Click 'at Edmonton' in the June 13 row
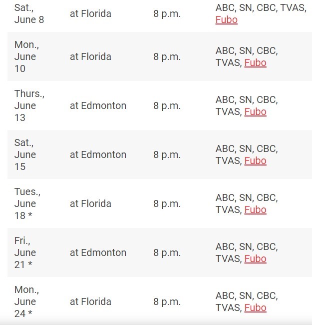Viewport: 312px width, 325px height. 98,105
